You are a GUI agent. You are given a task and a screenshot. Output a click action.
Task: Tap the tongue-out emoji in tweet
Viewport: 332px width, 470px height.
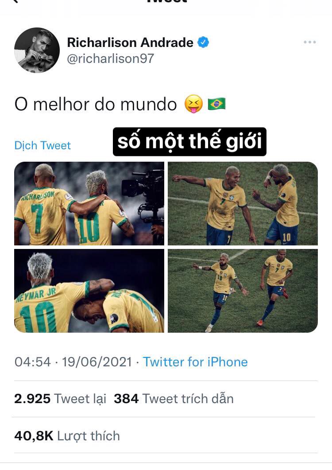[193, 104]
